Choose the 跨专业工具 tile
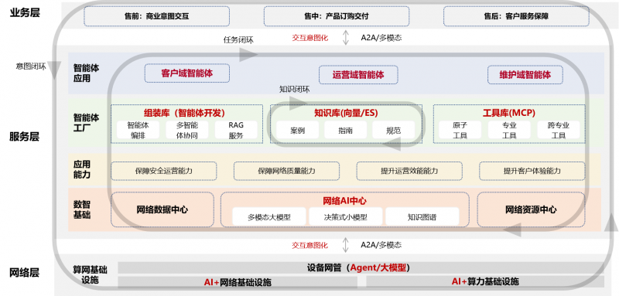 coord(558,130)
